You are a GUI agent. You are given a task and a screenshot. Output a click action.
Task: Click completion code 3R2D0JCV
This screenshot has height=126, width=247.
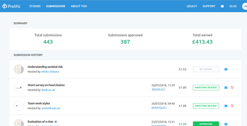pos(158,90)
